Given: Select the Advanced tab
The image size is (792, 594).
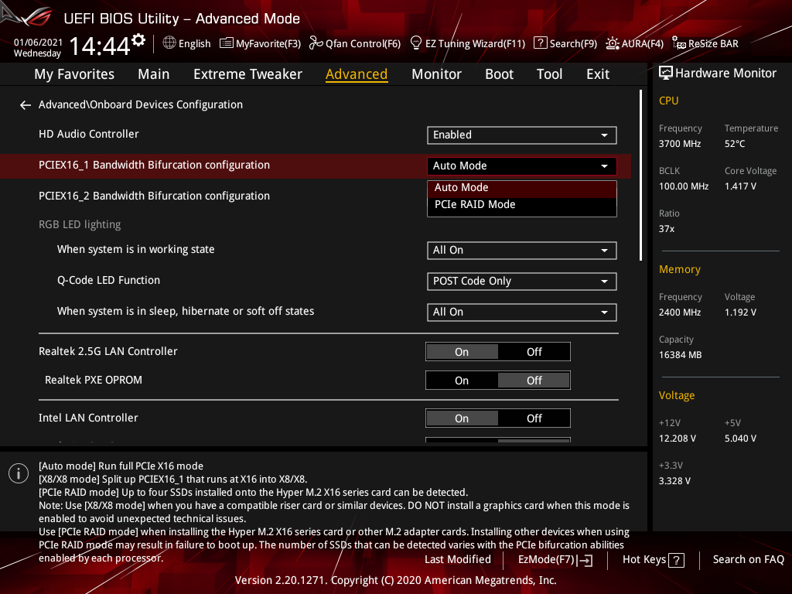Looking at the screenshot, I should click(x=357, y=74).
